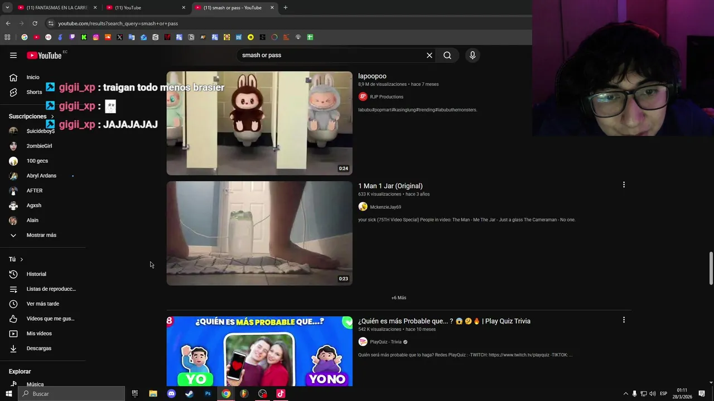Open the Instagram bookmark

click(x=96, y=37)
